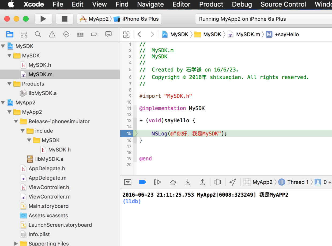Collapse the MySDK group folder

(x=10, y=56)
